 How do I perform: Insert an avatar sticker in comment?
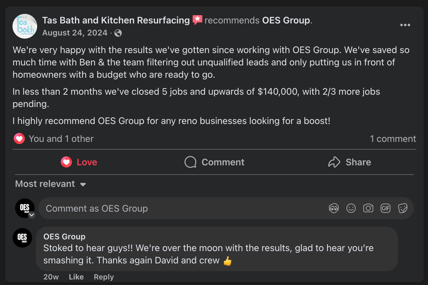pos(334,208)
